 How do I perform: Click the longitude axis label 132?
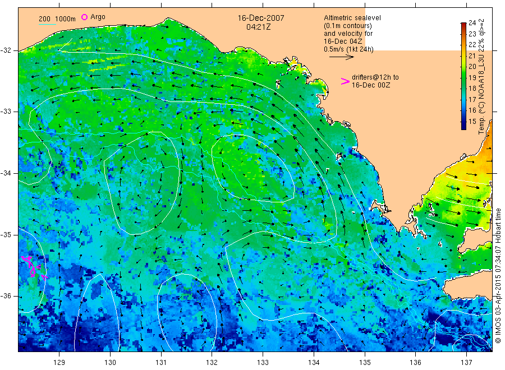pos(212,363)
